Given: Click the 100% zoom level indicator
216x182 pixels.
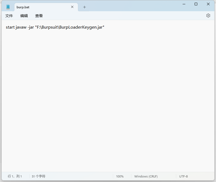Looking at the screenshot, I should pos(120,176).
